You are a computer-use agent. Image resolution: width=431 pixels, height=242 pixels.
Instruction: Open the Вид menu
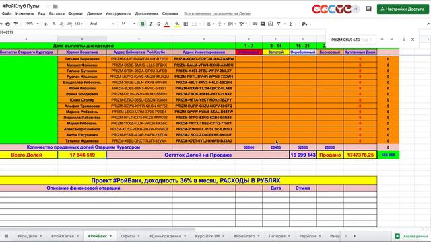pos(42,13)
